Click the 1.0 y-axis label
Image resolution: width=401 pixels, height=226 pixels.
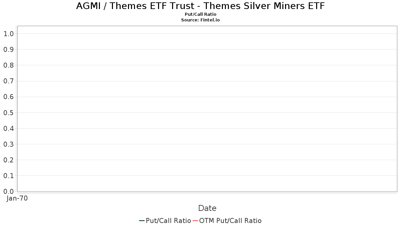(x=8, y=33)
